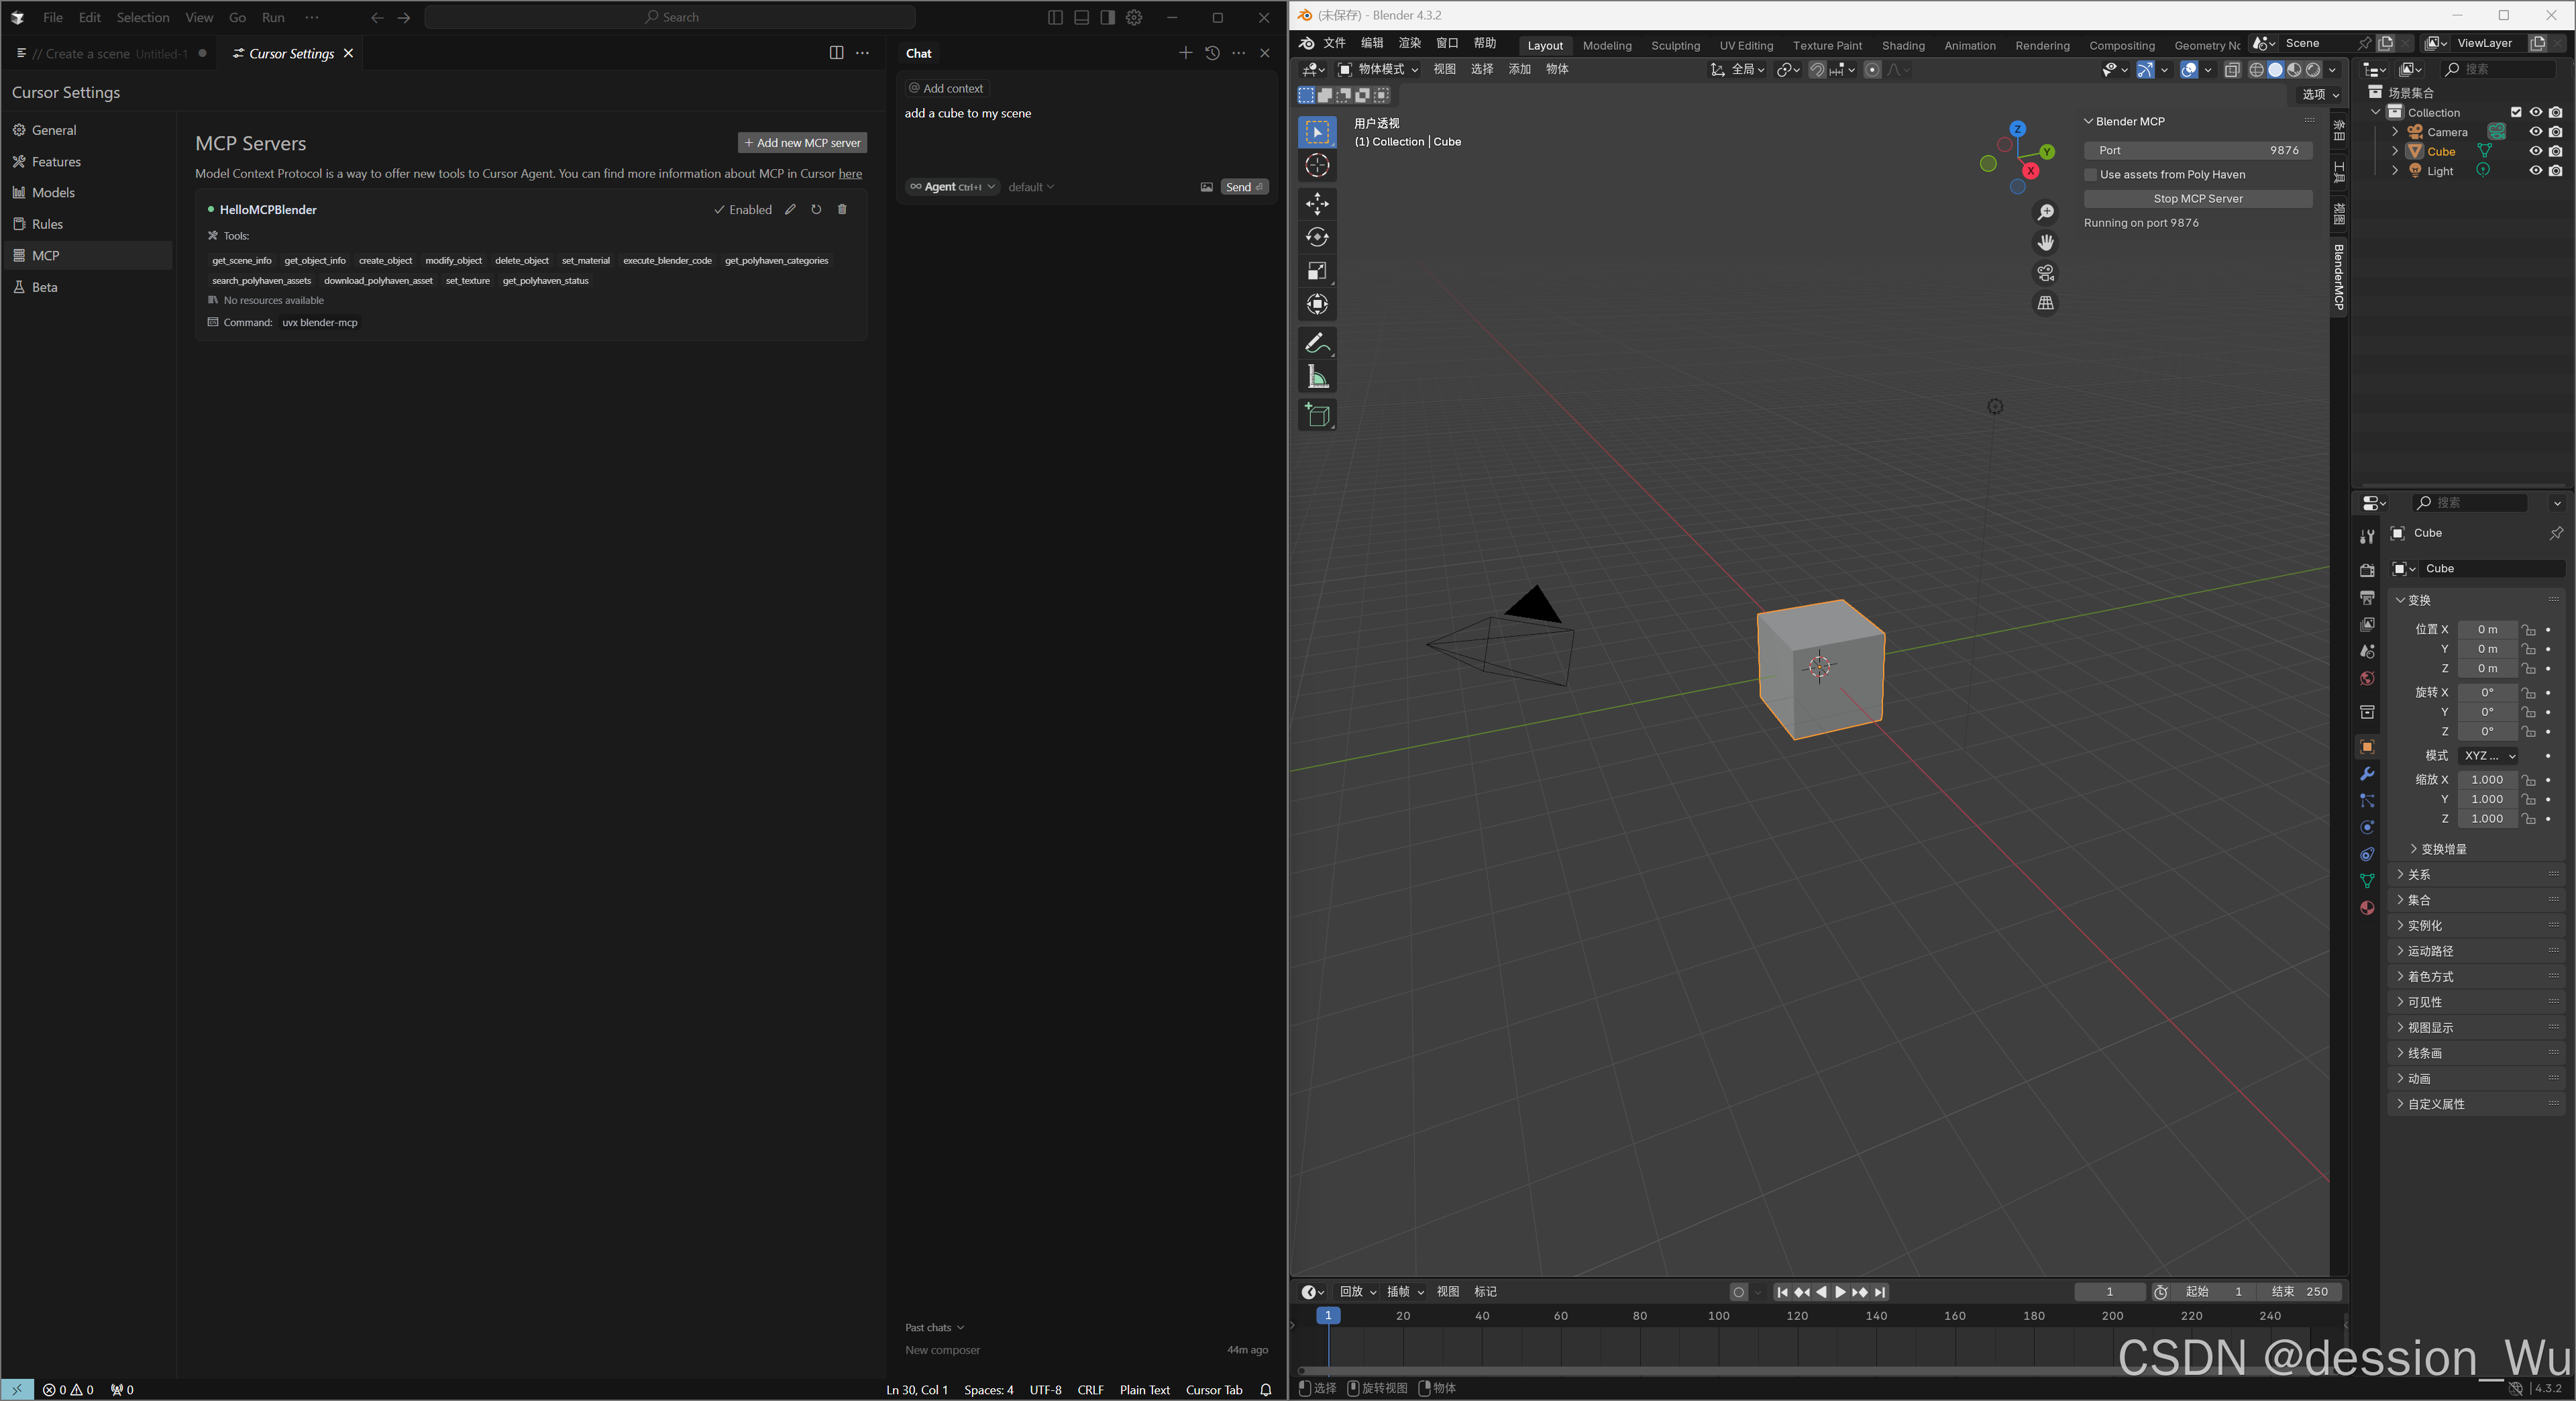2576x1401 pixels.
Task: Open the Agent mode dropdown in Cursor chat
Action: (x=952, y=187)
